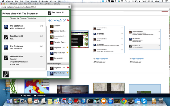Open Calendar dock icon showing 16
This screenshot has width=170, height=106.
(x=36, y=101)
